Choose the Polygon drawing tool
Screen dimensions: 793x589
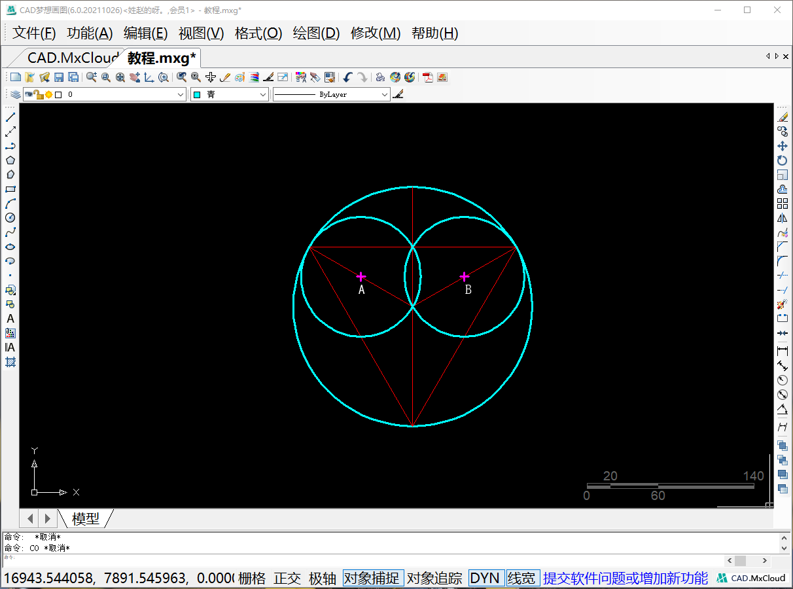point(10,160)
